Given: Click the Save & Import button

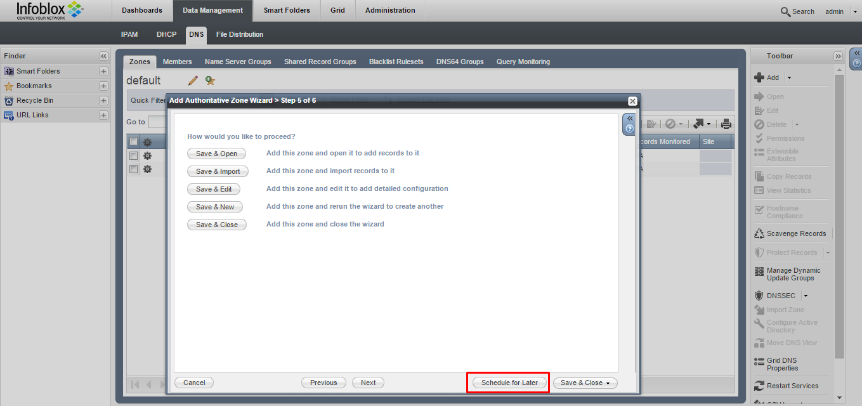Looking at the screenshot, I should coord(218,171).
